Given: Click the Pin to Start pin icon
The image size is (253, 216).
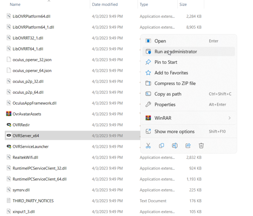Looking at the screenshot, I should 148,62.
